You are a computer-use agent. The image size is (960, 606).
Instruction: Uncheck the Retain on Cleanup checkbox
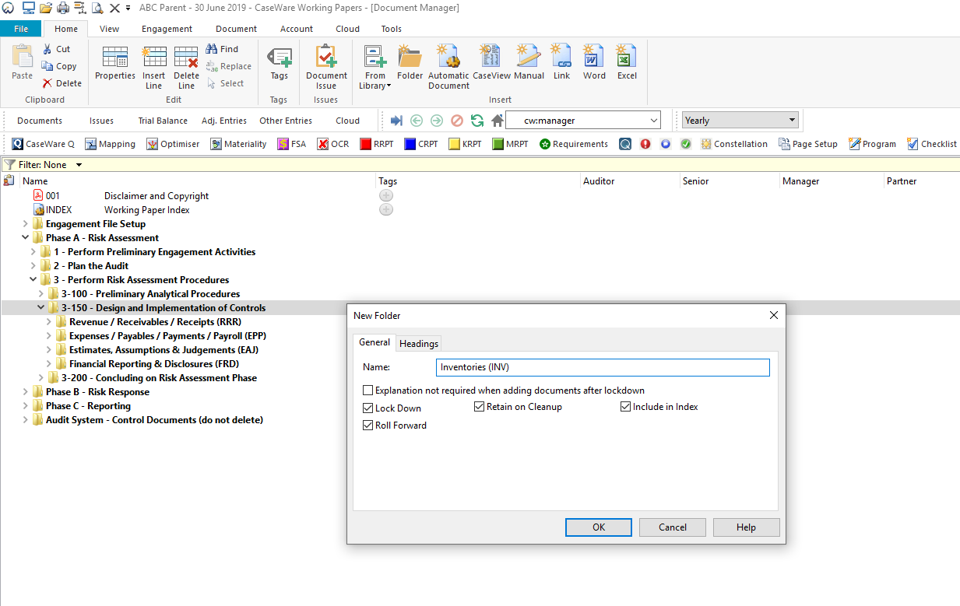click(x=480, y=407)
